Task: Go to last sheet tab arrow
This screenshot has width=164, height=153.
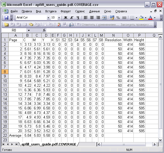Action: pos(16,144)
